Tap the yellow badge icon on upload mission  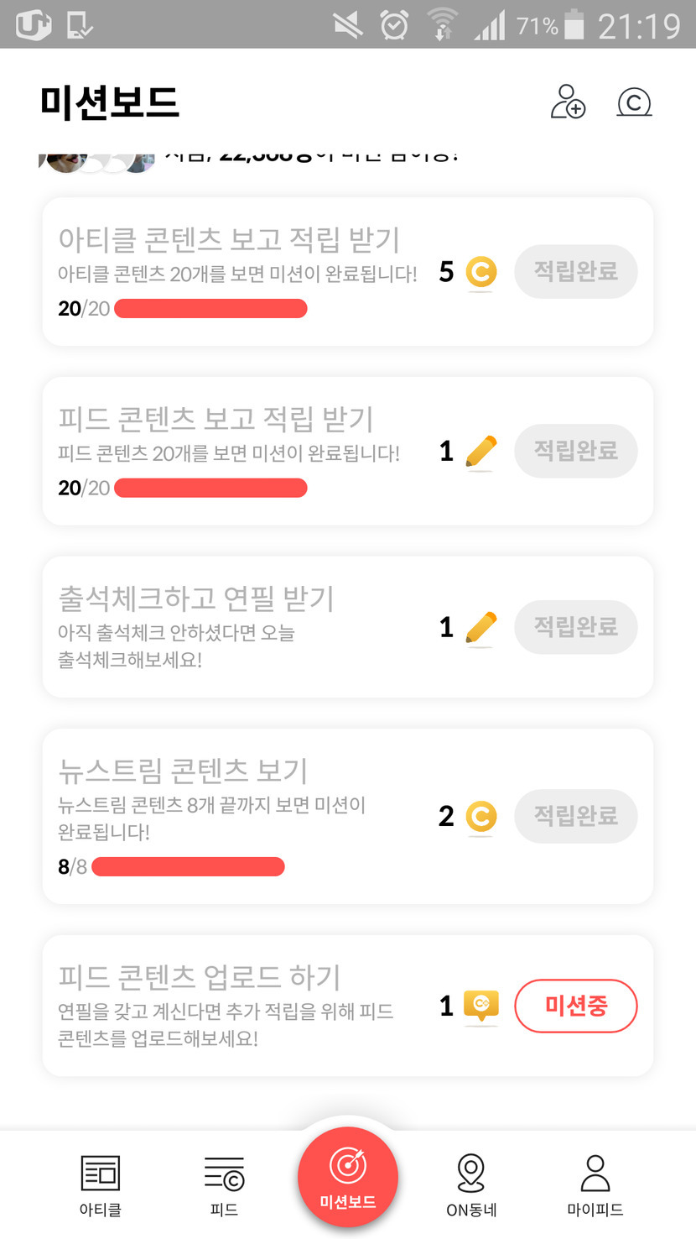481,1006
